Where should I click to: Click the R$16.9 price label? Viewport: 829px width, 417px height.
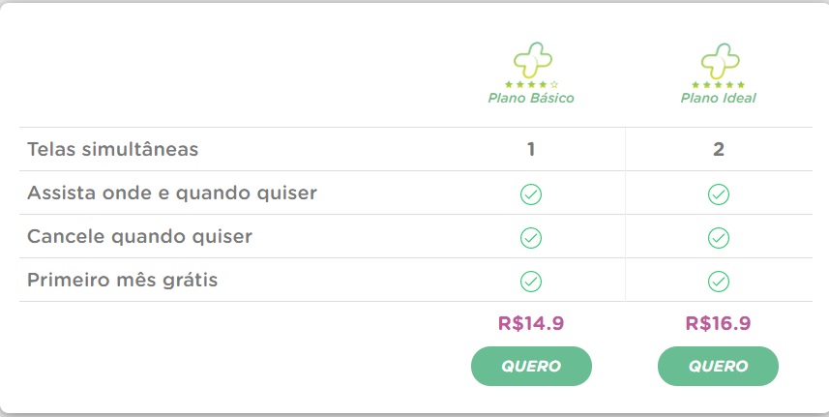[x=718, y=324]
